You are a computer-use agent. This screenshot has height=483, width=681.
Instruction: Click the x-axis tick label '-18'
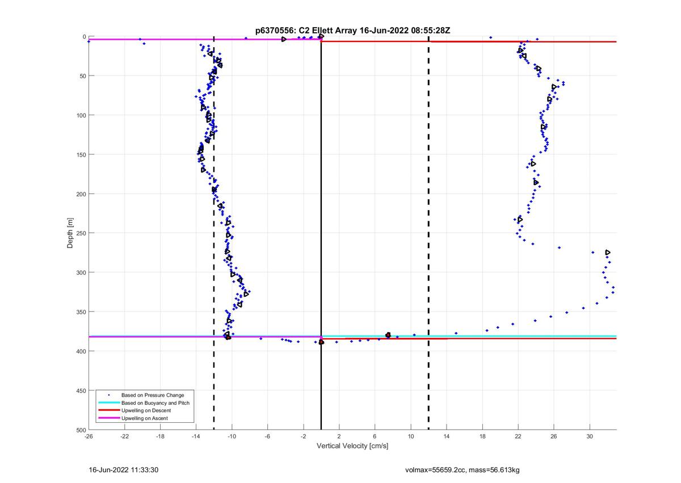[x=160, y=436]
